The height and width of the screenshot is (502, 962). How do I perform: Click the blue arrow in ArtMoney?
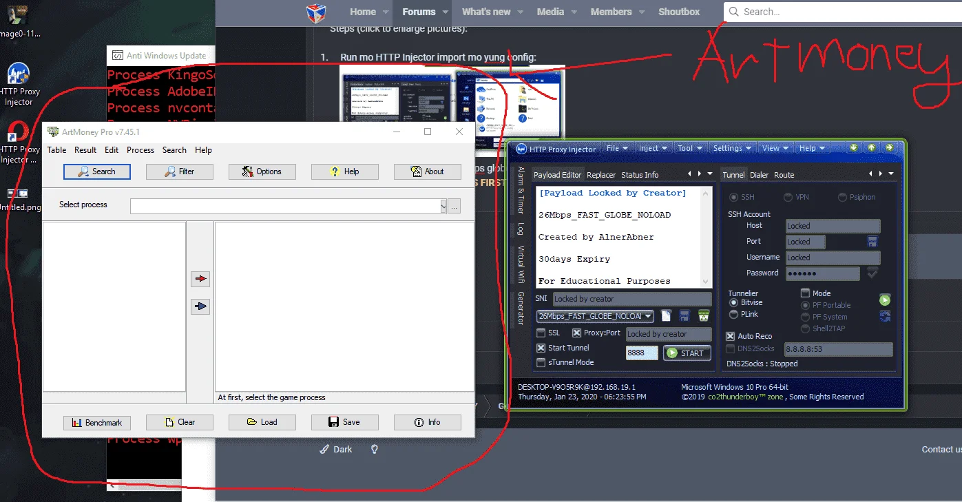click(200, 306)
